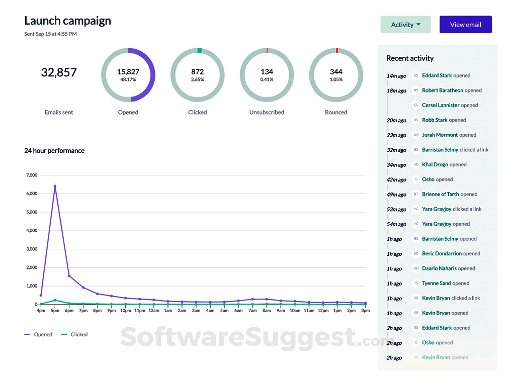Screen dimensions: 515x386
Task: Click Osho's circular avatar icon
Action: coord(415,179)
